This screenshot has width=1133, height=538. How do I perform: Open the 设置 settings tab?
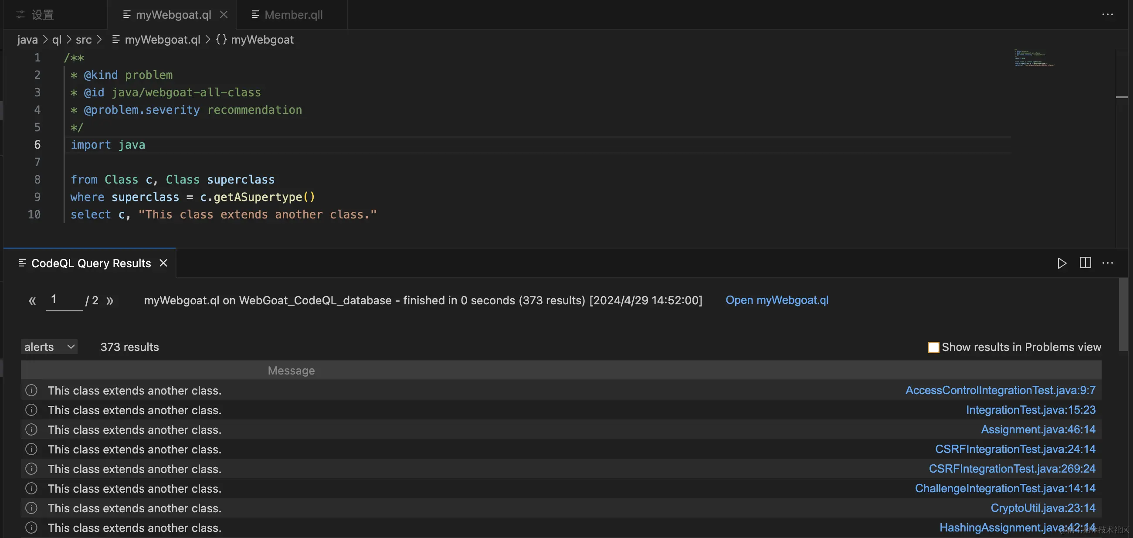pos(35,14)
